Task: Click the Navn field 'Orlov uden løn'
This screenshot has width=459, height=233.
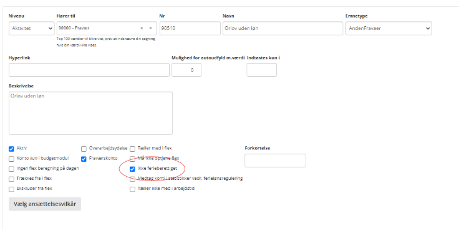Action: click(283, 29)
